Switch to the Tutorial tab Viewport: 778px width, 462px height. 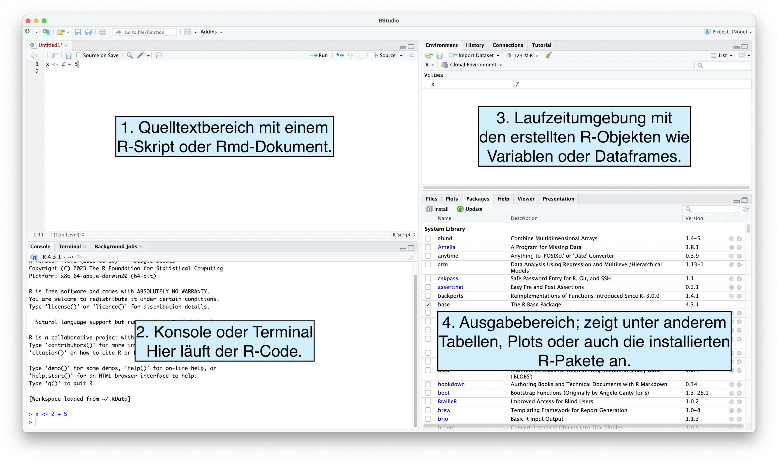pos(541,45)
